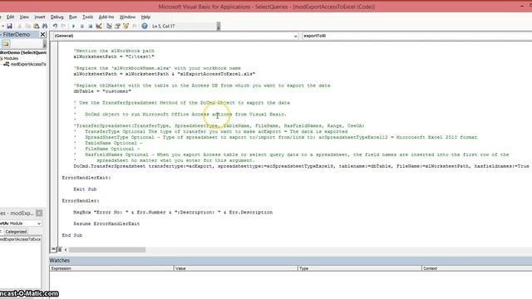Click the Type column header in Watches

pyautogui.click(x=360, y=268)
